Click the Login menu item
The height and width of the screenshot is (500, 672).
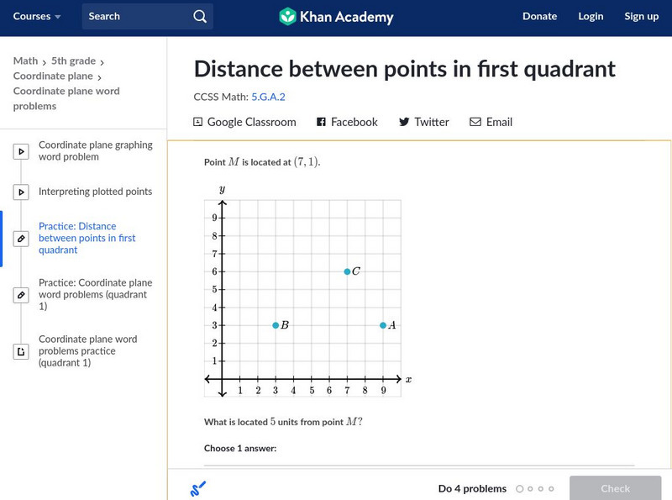coord(591,16)
